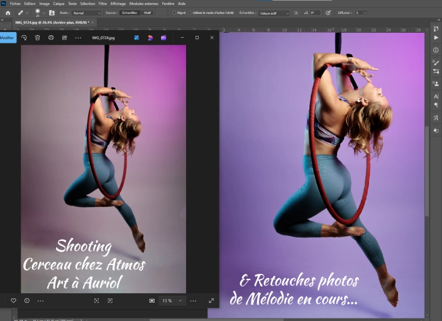This screenshot has width=442, height=321.
Task: Open the Sélection menu
Action: (87, 4)
